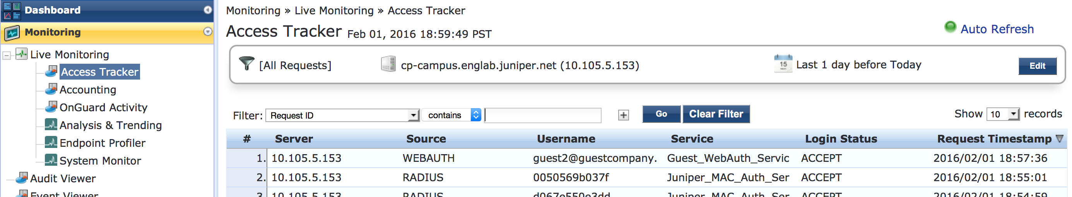Click the green Auto Refresh status icon
This screenshot has width=1072, height=197.
950,27
